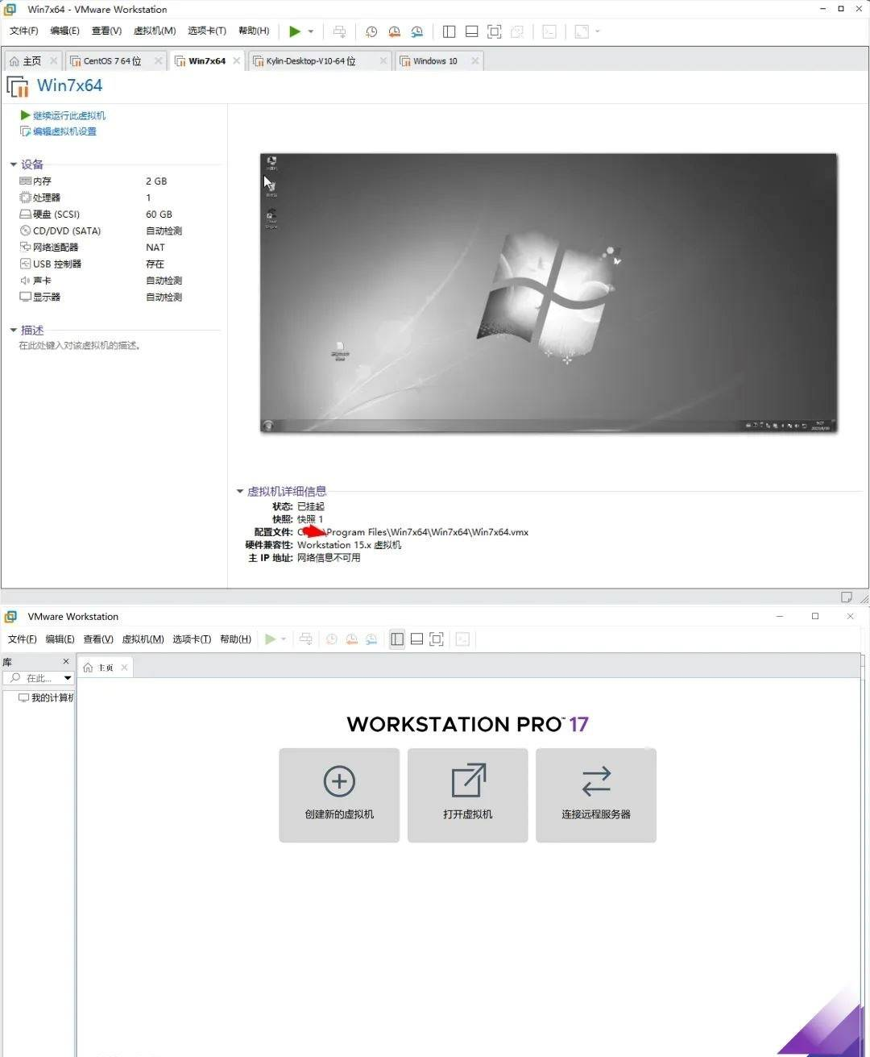The image size is (870, 1057).
Task: Toggle thumbnail bar icon in lower window toolbar
Action: pos(417,639)
